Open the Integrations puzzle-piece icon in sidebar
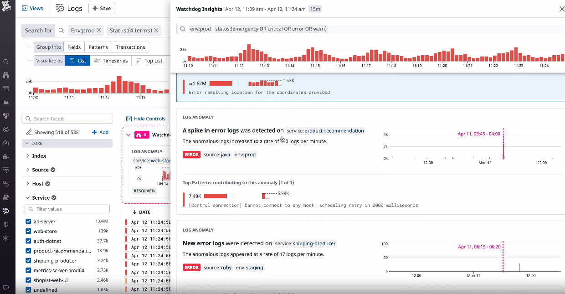 [x=6, y=156]
